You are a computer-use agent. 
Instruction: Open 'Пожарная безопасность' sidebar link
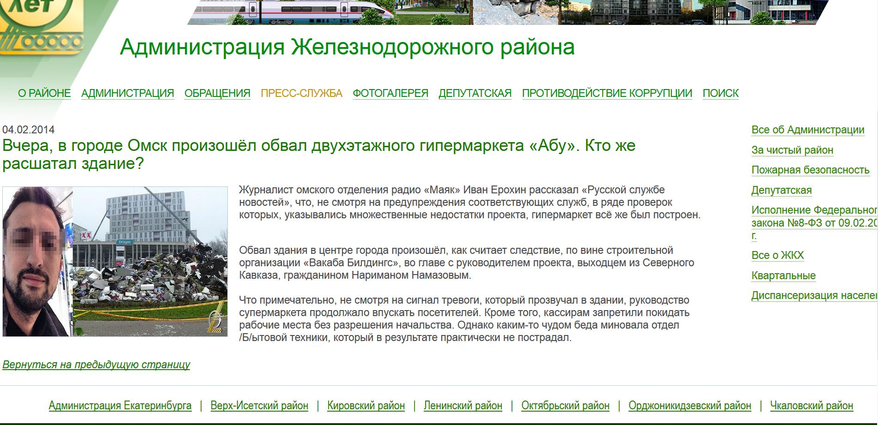point(811,170)
